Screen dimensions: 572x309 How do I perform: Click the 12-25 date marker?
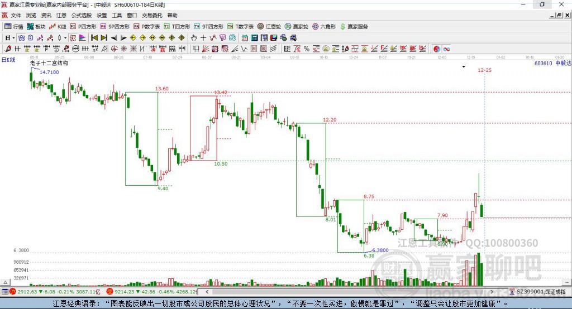(x=484, y=70)
